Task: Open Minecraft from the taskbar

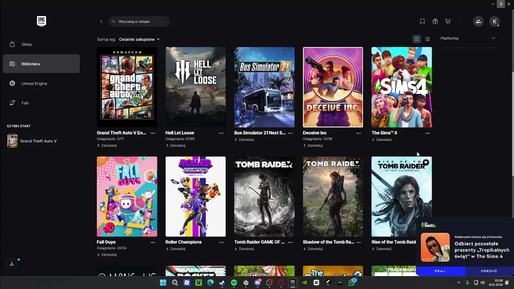Action: pos(198,283)
